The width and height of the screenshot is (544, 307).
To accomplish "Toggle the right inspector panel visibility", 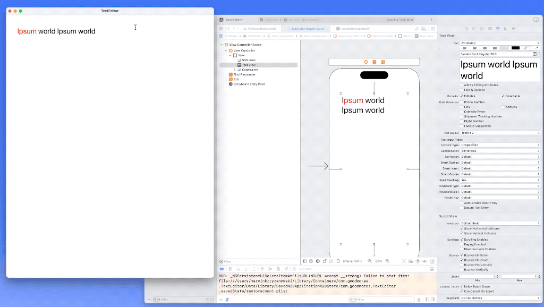I will [x=535, y=20].
